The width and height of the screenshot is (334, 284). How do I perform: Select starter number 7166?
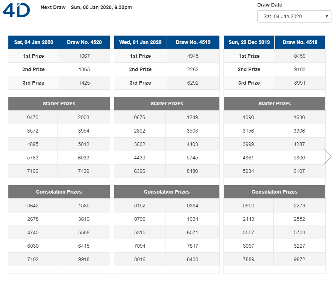click(x=33, y=171)
